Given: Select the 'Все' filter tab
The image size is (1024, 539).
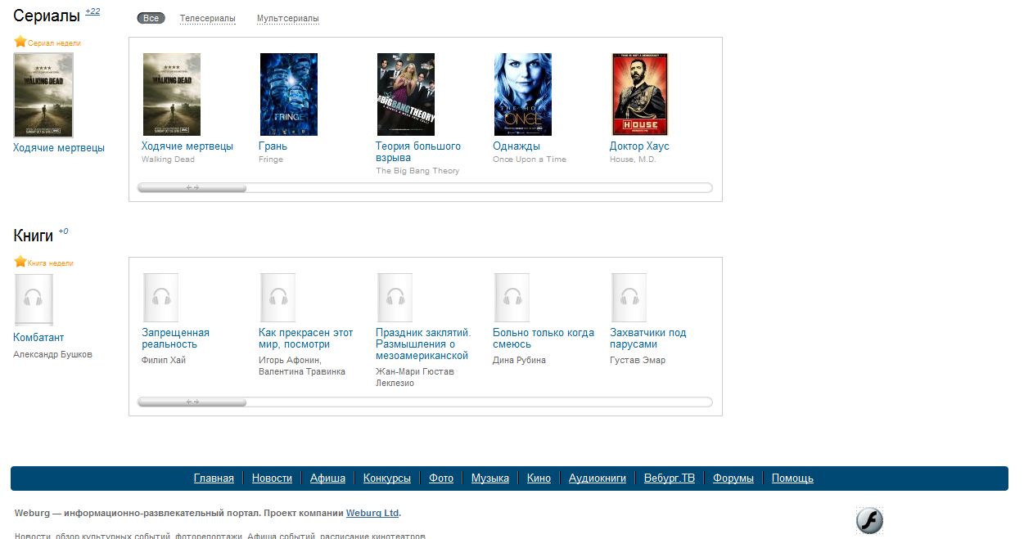Looking at the screenshot, I should [x=151, y=18].
